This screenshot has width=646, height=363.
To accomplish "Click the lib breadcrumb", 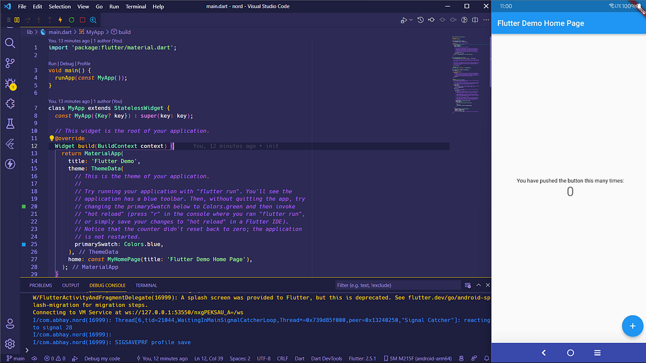I will tap(30, 32).
